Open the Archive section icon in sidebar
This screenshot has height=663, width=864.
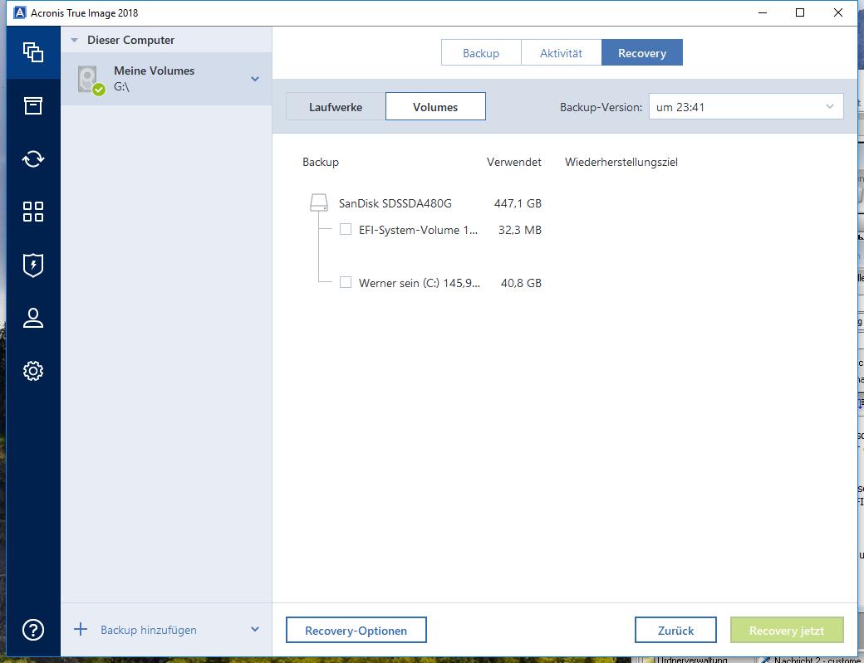tap(33, 105)
